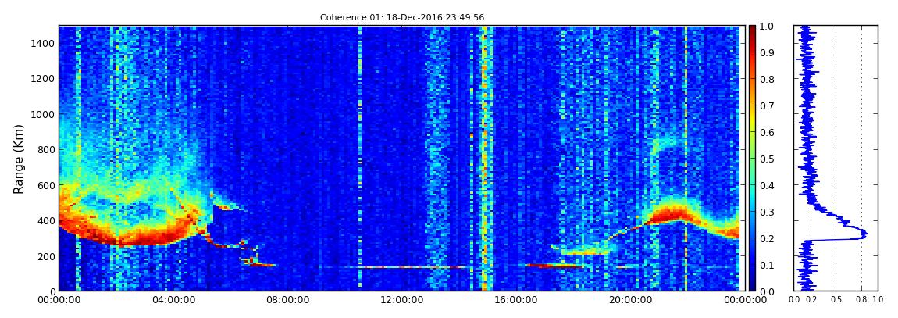898x318 pixels.
Task: Select the 1200 range tick label
Action: (x=41, y=79)
